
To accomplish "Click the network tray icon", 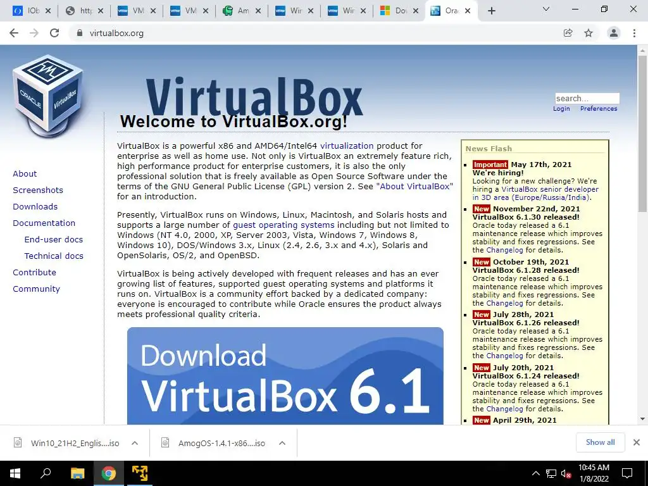I will coord(551,473).
